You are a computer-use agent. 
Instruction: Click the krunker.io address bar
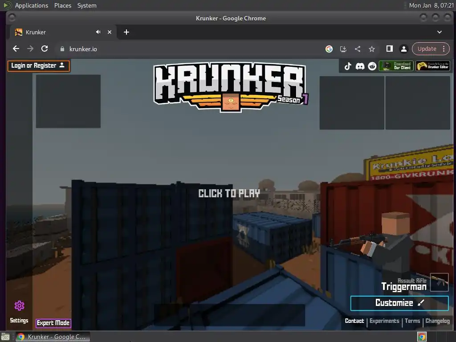pos(189,49)
